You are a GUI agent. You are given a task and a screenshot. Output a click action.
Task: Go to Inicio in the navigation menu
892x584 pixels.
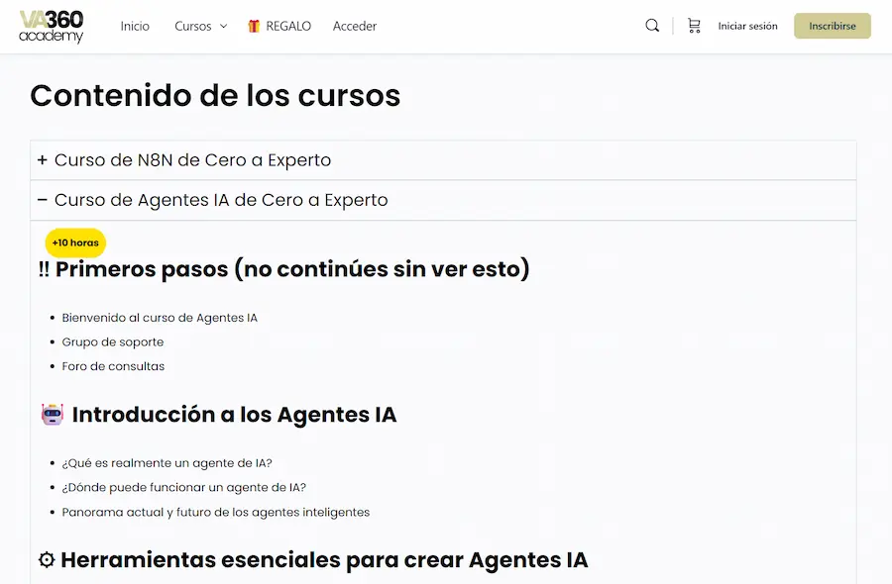pos(135,26)
